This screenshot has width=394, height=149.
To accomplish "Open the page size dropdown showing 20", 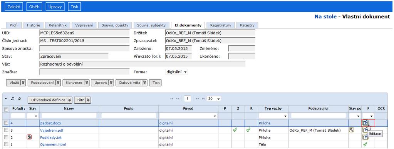I will point(214,99).
